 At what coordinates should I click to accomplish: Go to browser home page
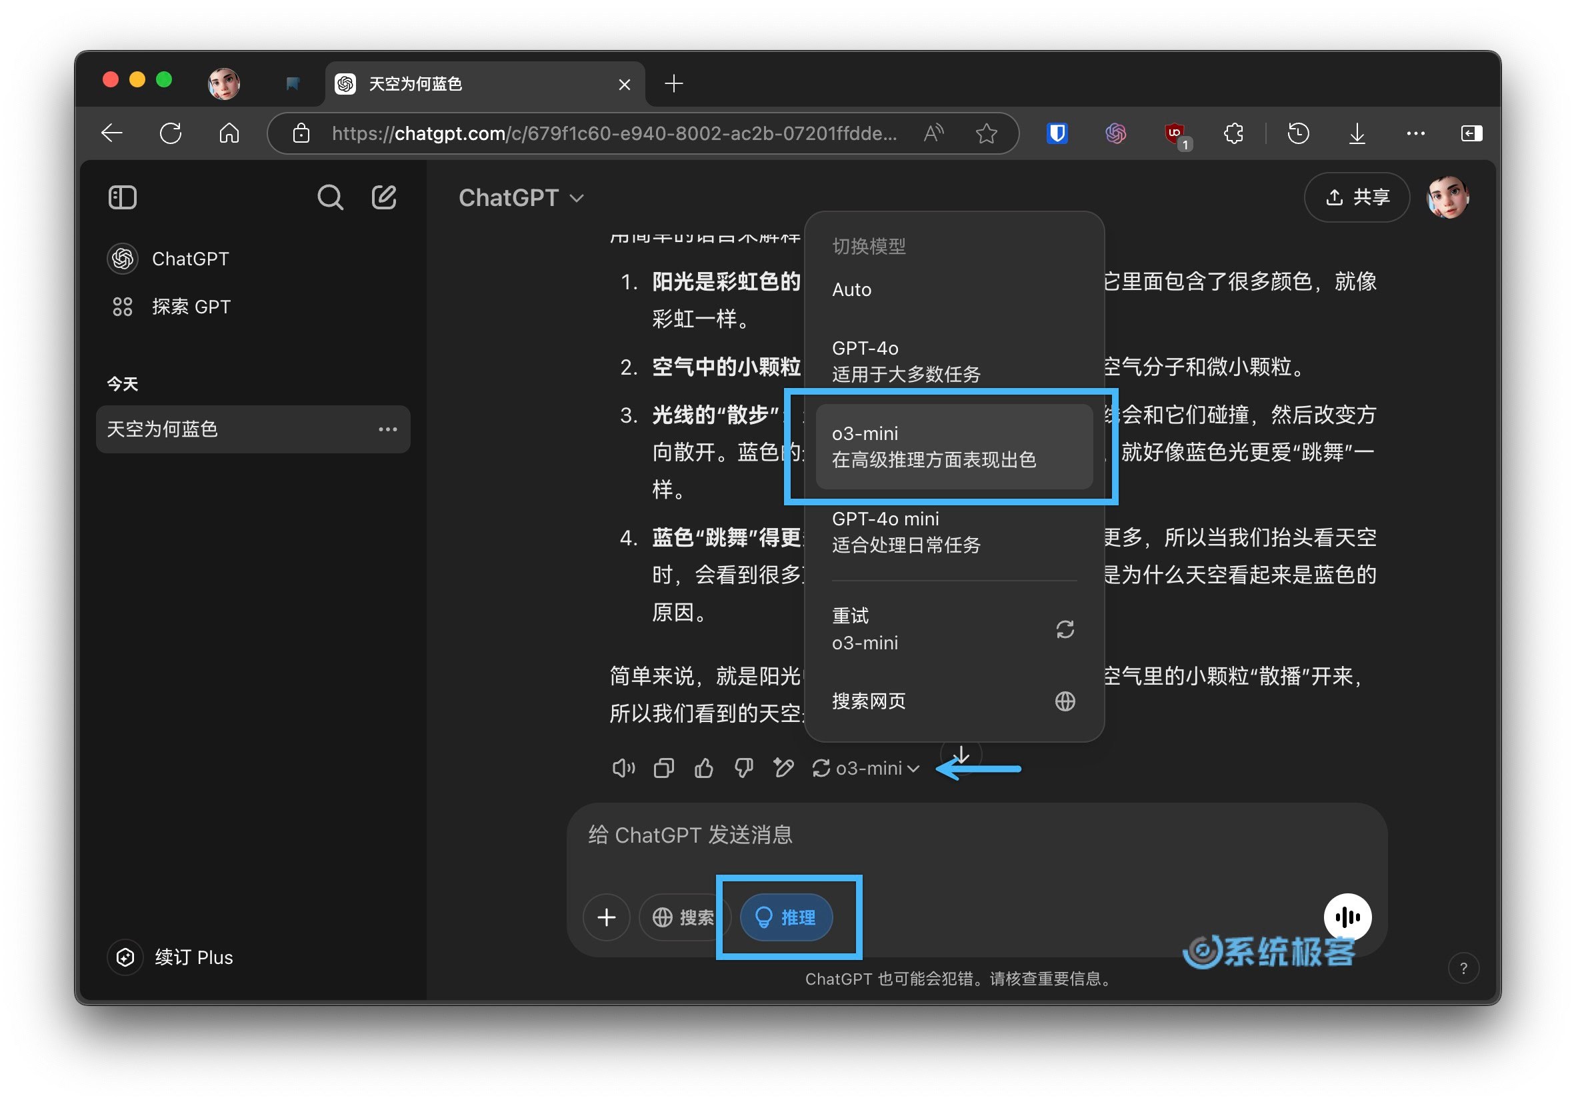pyautogui.click(x=229, y=133)
